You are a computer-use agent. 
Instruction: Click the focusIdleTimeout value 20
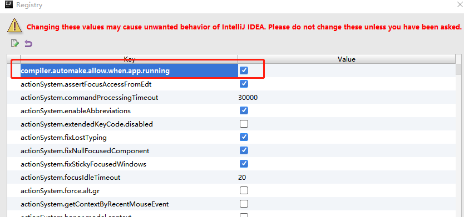(242, 178)
